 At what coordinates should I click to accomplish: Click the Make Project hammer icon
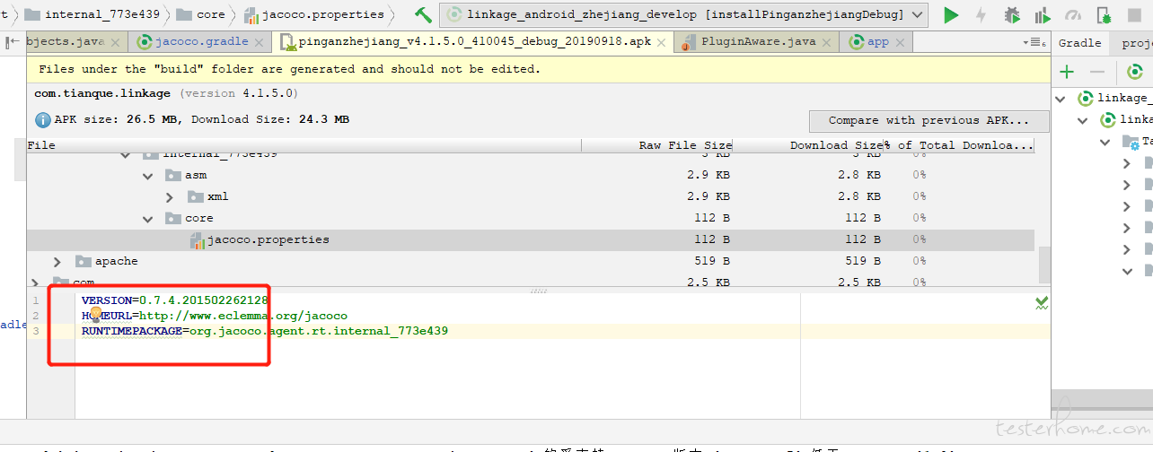click(x=423, y=14)
